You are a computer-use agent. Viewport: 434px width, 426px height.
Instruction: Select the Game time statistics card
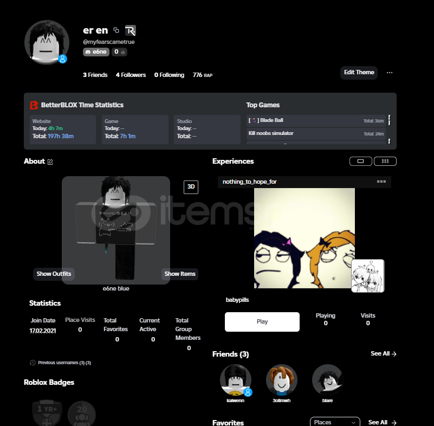135,130
